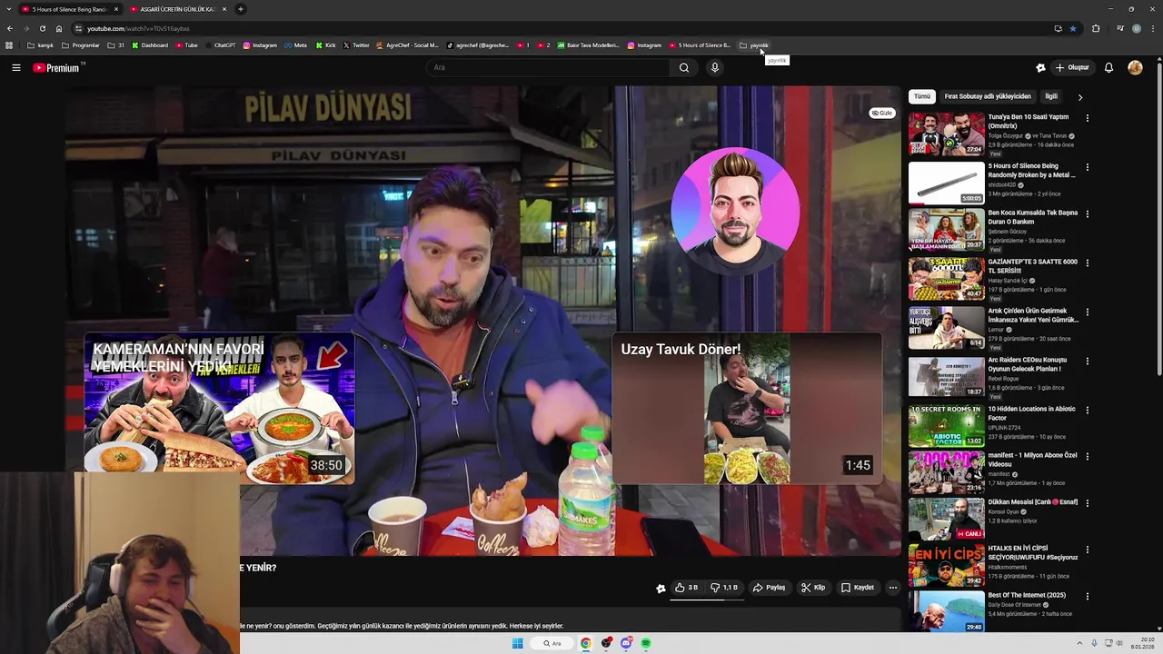Open Spotify from the taskbar
The image size is (1163, 654).
[x=646, y=643]
